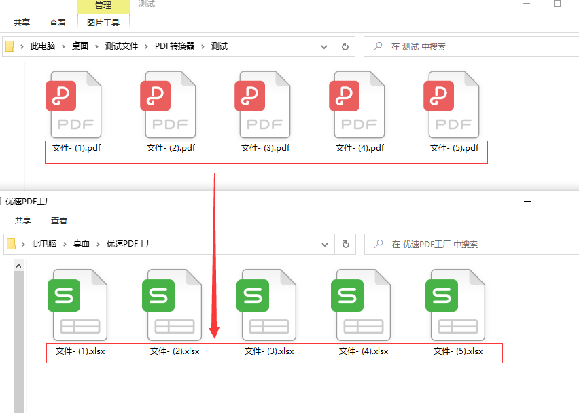Click the refresh icon in the 测试 window
Screen dimensions: 579x413
(345, 46)
